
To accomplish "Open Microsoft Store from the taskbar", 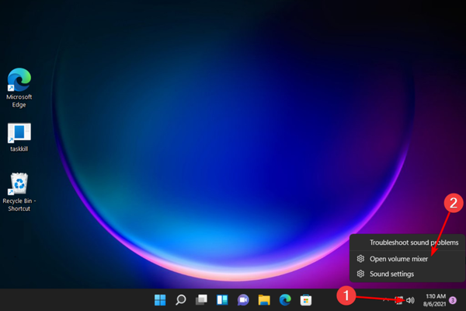I will [x=305, y=299].
